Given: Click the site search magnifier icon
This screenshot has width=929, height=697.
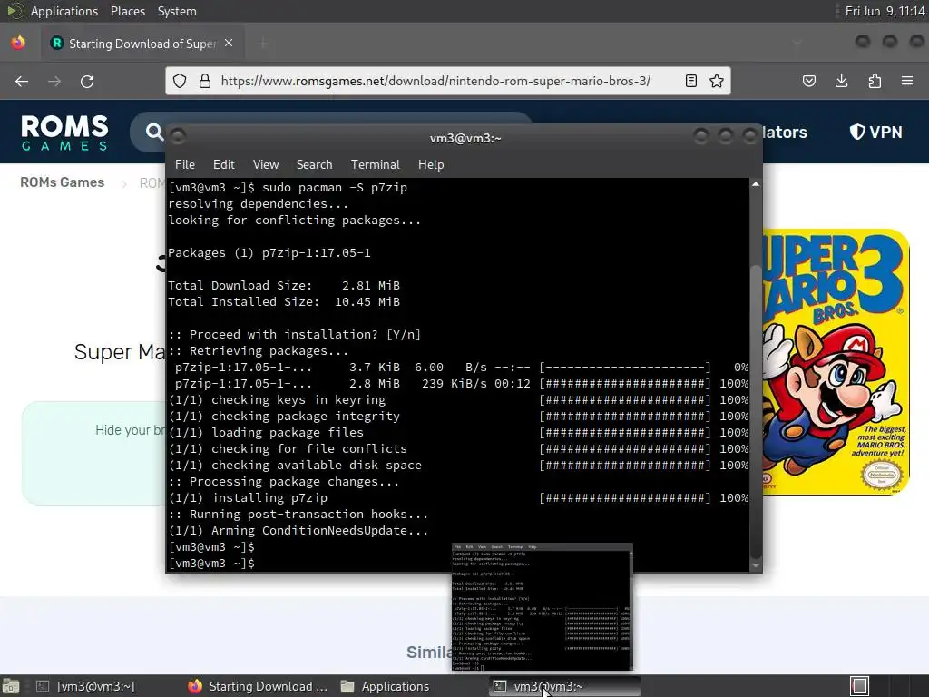Looking at the screenshot, I should coord(154,132).
